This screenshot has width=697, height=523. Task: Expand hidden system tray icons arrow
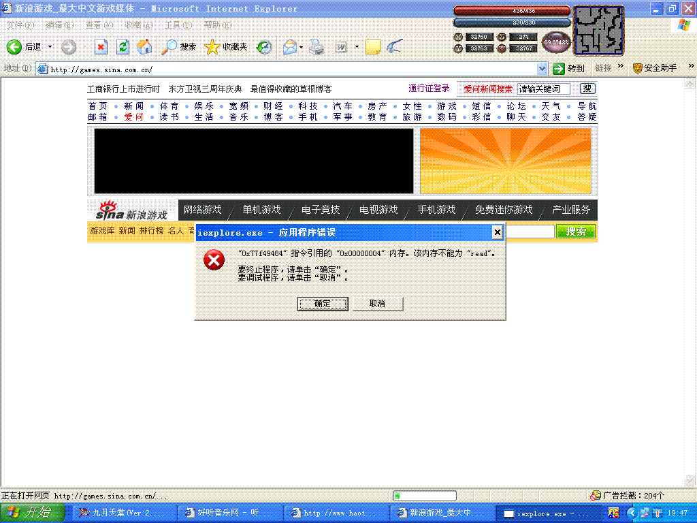[x=632, y=513]
